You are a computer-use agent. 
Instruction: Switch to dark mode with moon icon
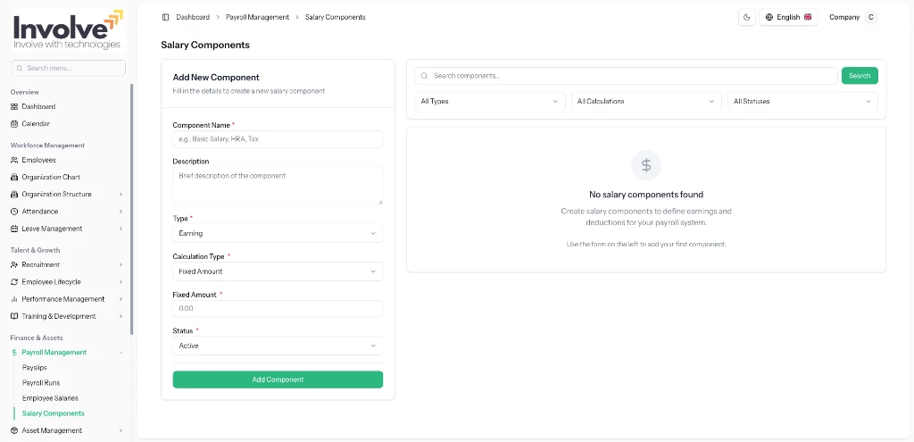click(747, 17)
